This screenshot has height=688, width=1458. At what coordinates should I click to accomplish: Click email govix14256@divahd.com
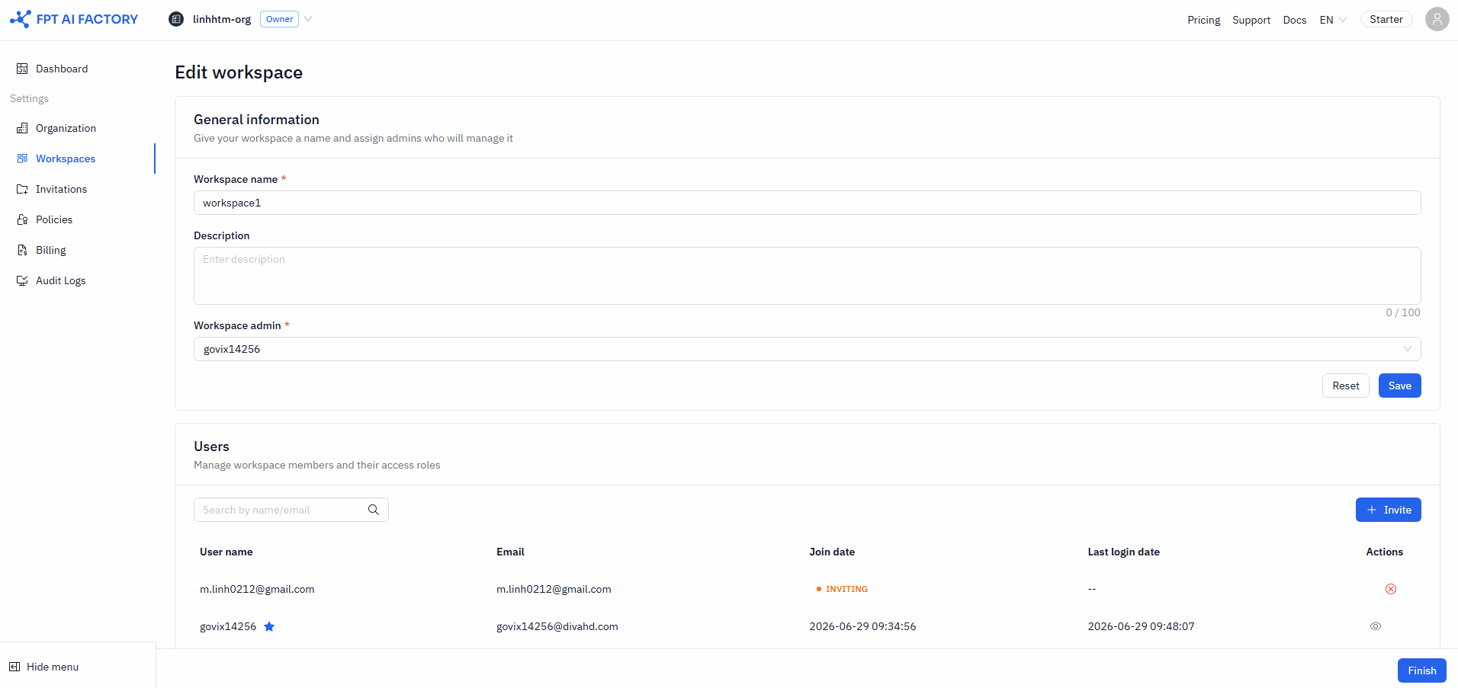(x=557, y=626)
